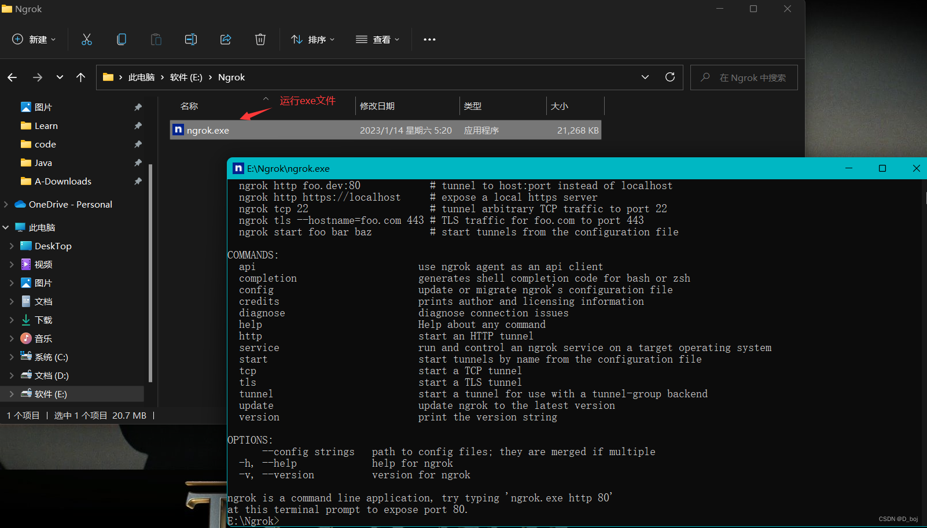Click the Cut scissors icon
The image size is (927, 528).
click(x=87, y=39)
